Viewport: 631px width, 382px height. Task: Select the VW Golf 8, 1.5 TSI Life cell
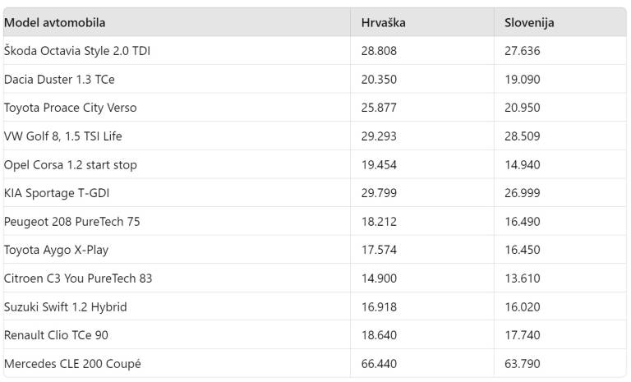pyautogui.click(x=63, y=136)
